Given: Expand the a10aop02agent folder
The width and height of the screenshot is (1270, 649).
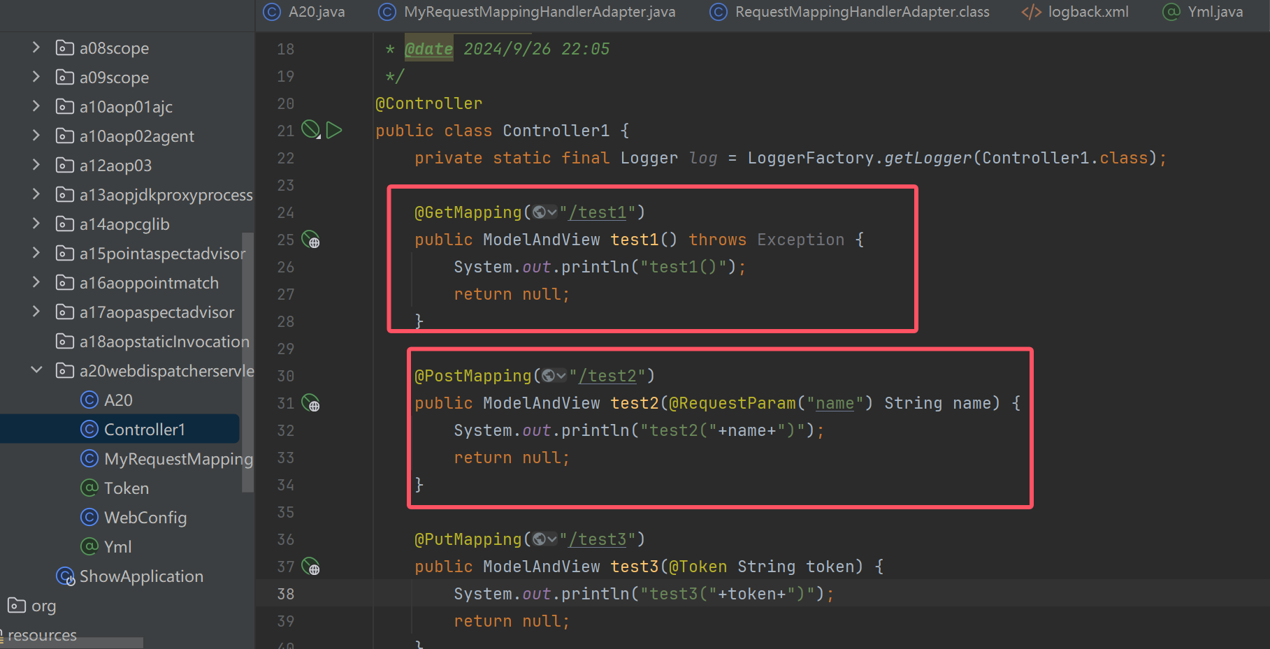Looking at the screenshot, I should pos(36,136).
